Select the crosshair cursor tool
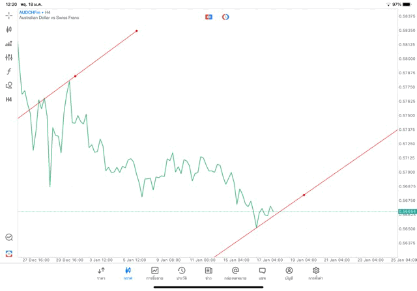417x291 pixels. pos(9,15)
